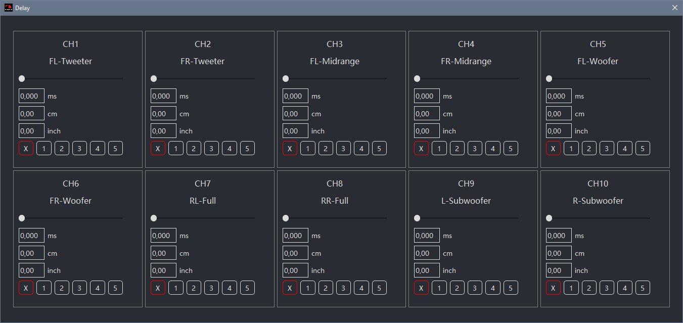Select group 3 for CH2 FR-Tweeter
Viewport: 683px width, 323px height.
coord(211,148)
